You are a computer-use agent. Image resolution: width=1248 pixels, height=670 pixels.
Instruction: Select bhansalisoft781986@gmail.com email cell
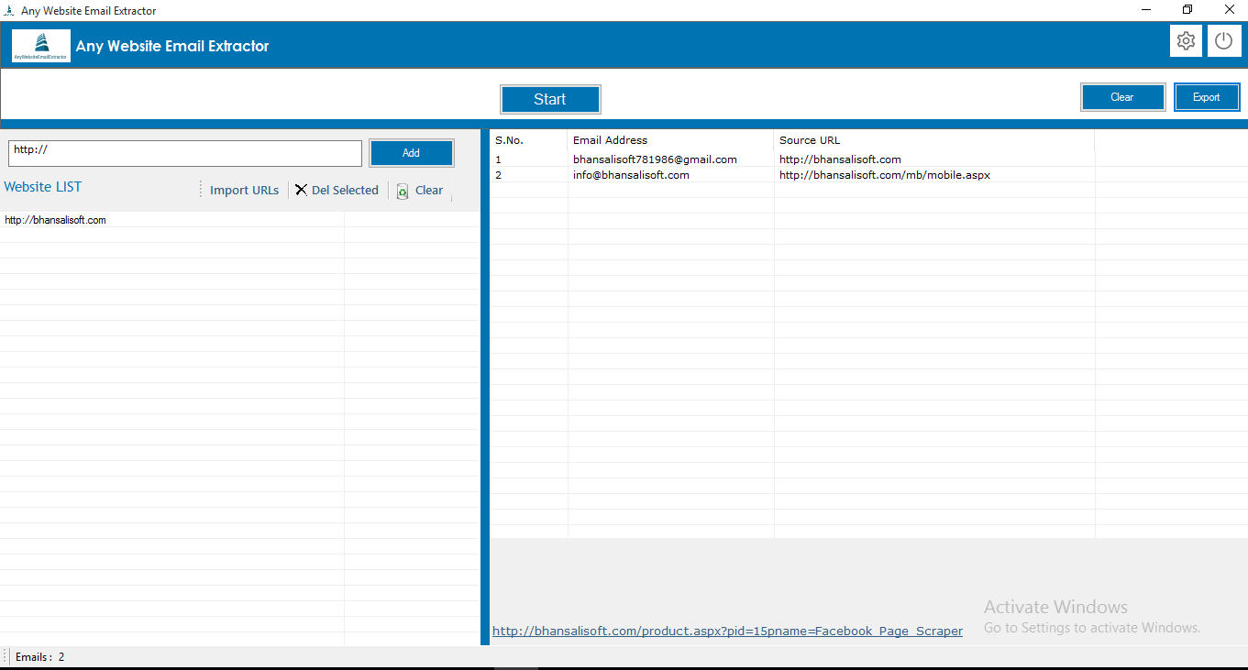pos(655,159)
